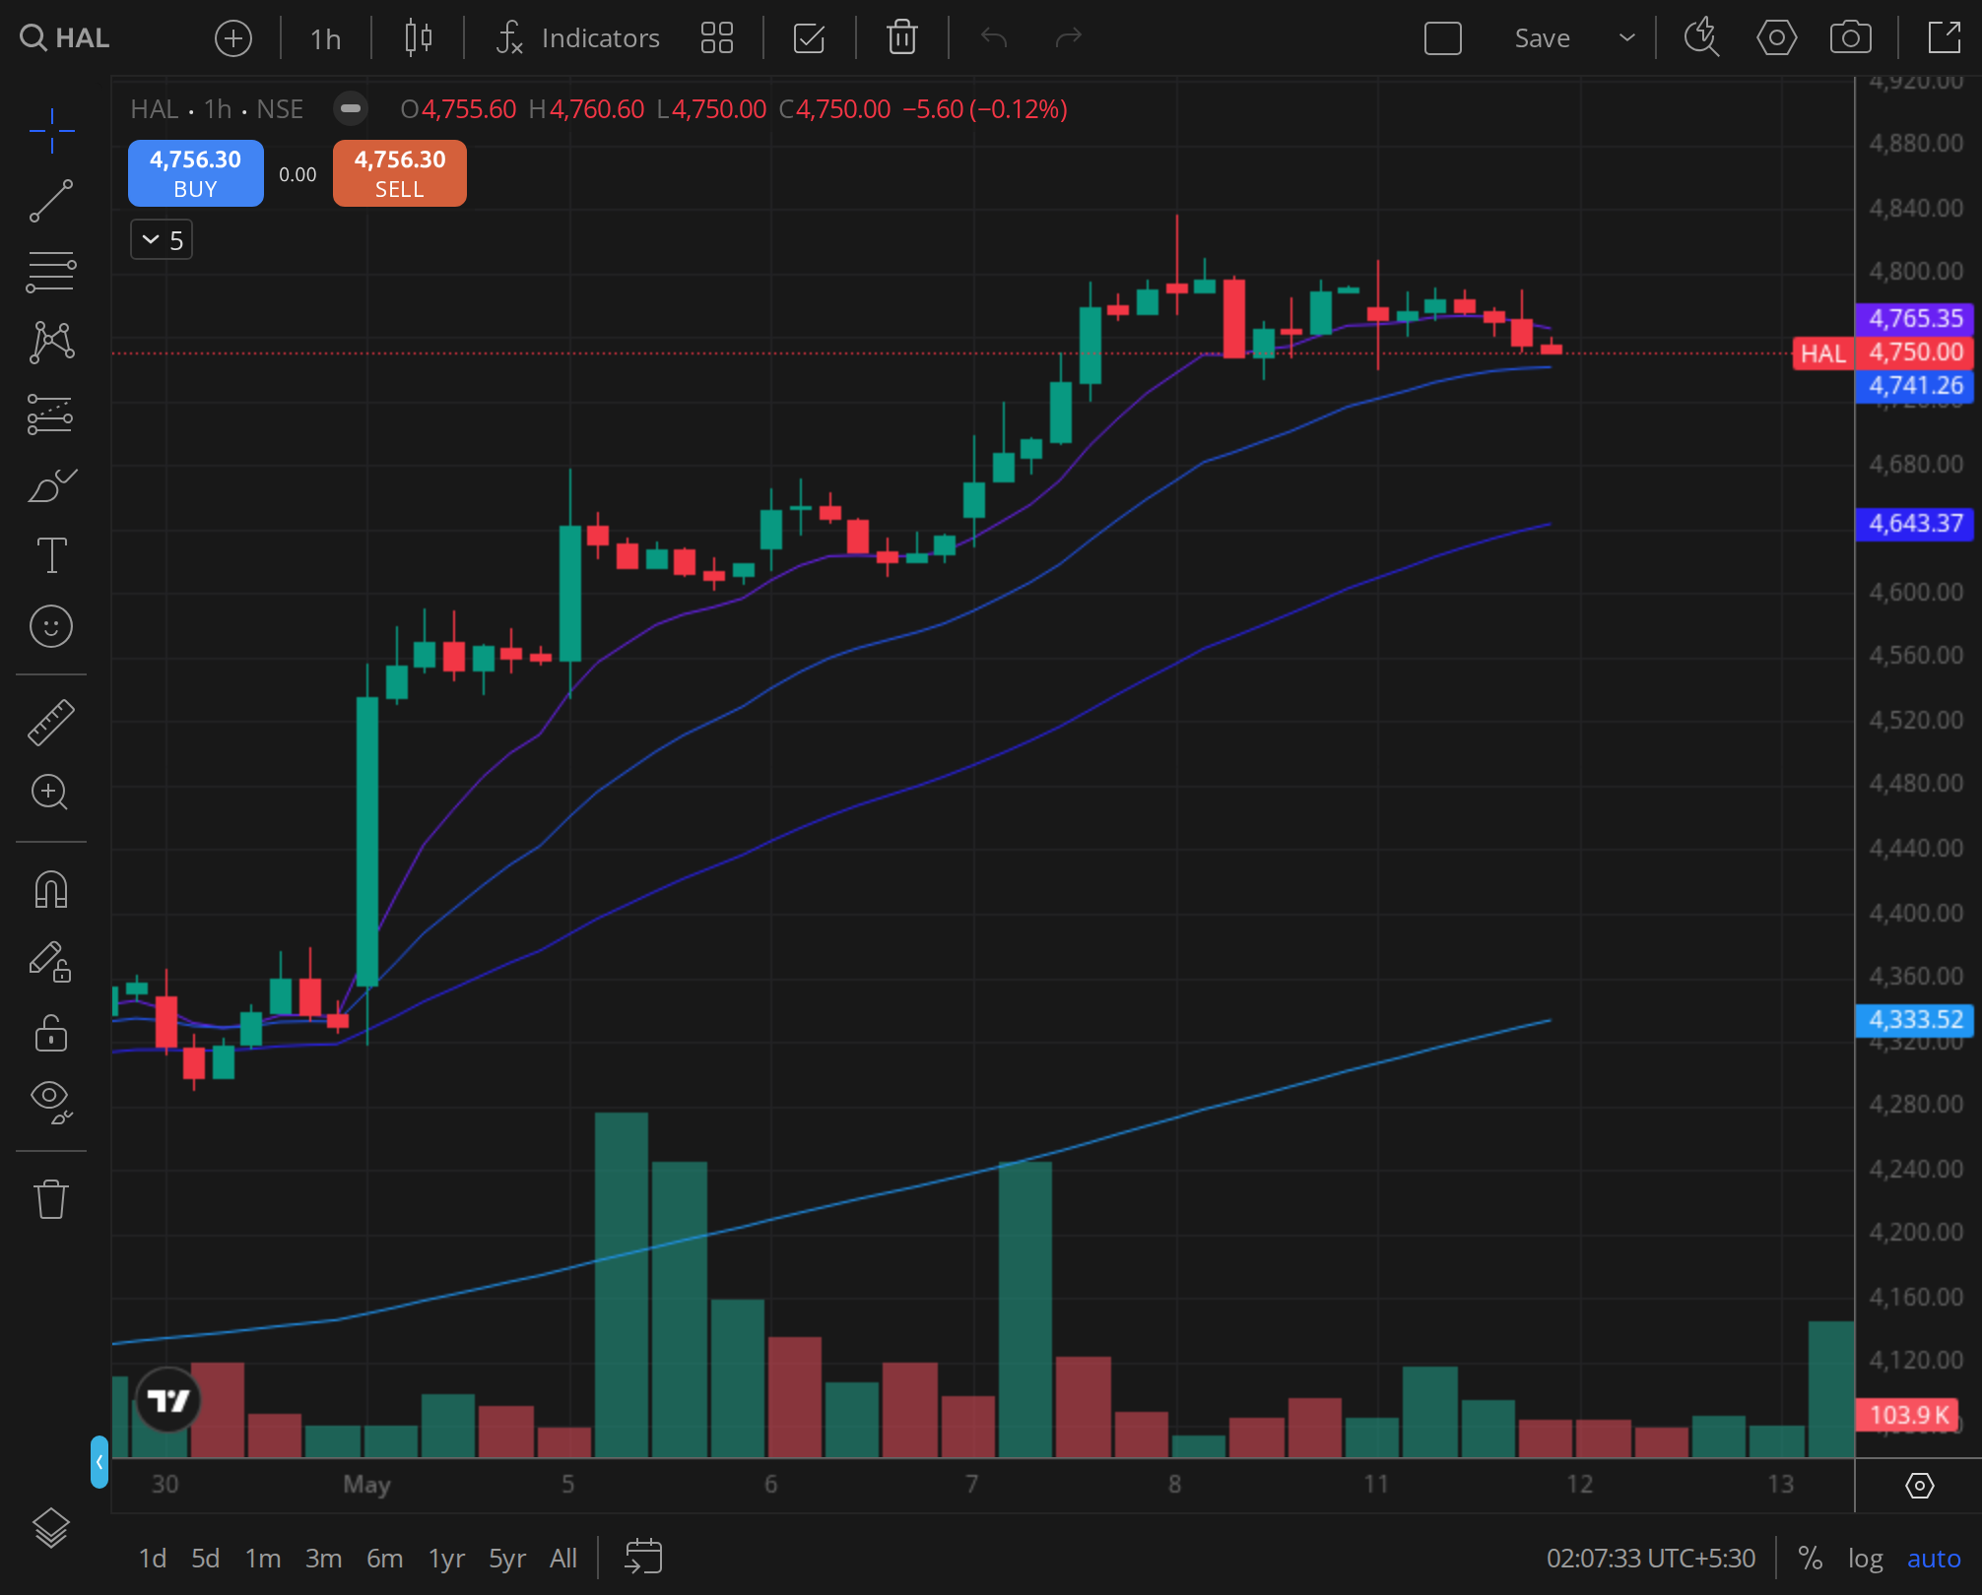Open the quick search lightning icon
The image size is (1982, 1595).
(1701, 38)
